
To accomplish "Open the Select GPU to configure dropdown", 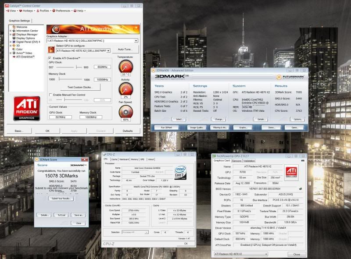I will (108, 51).
